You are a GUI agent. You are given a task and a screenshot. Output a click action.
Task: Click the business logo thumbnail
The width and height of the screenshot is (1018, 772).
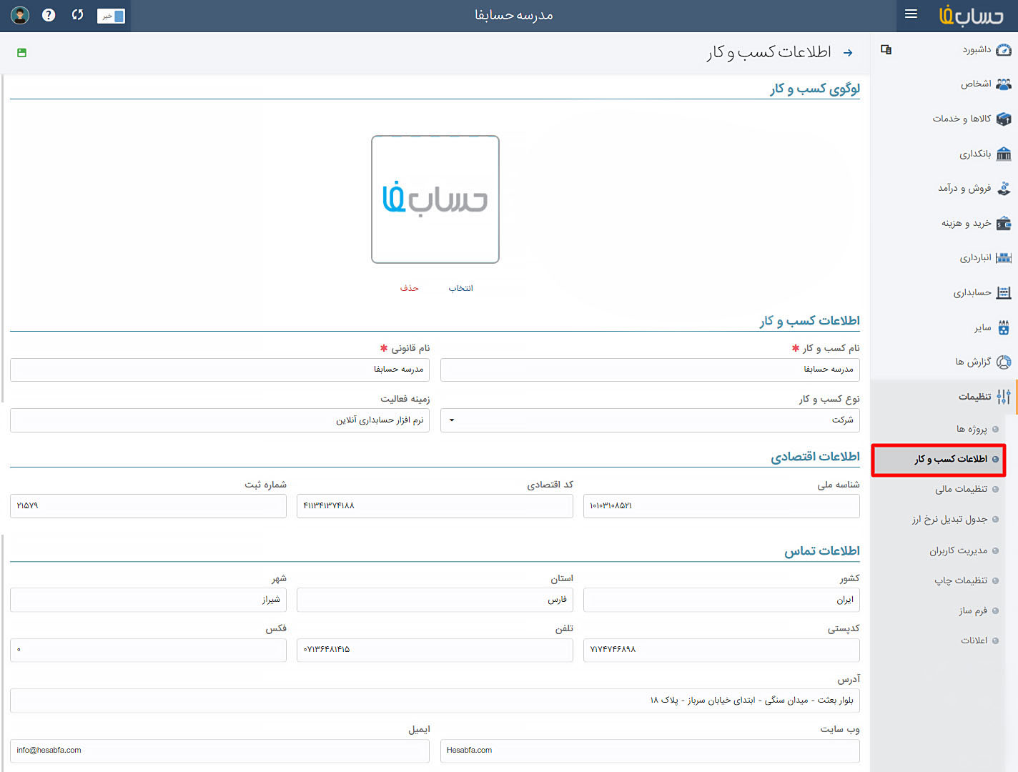click(435, 199)
